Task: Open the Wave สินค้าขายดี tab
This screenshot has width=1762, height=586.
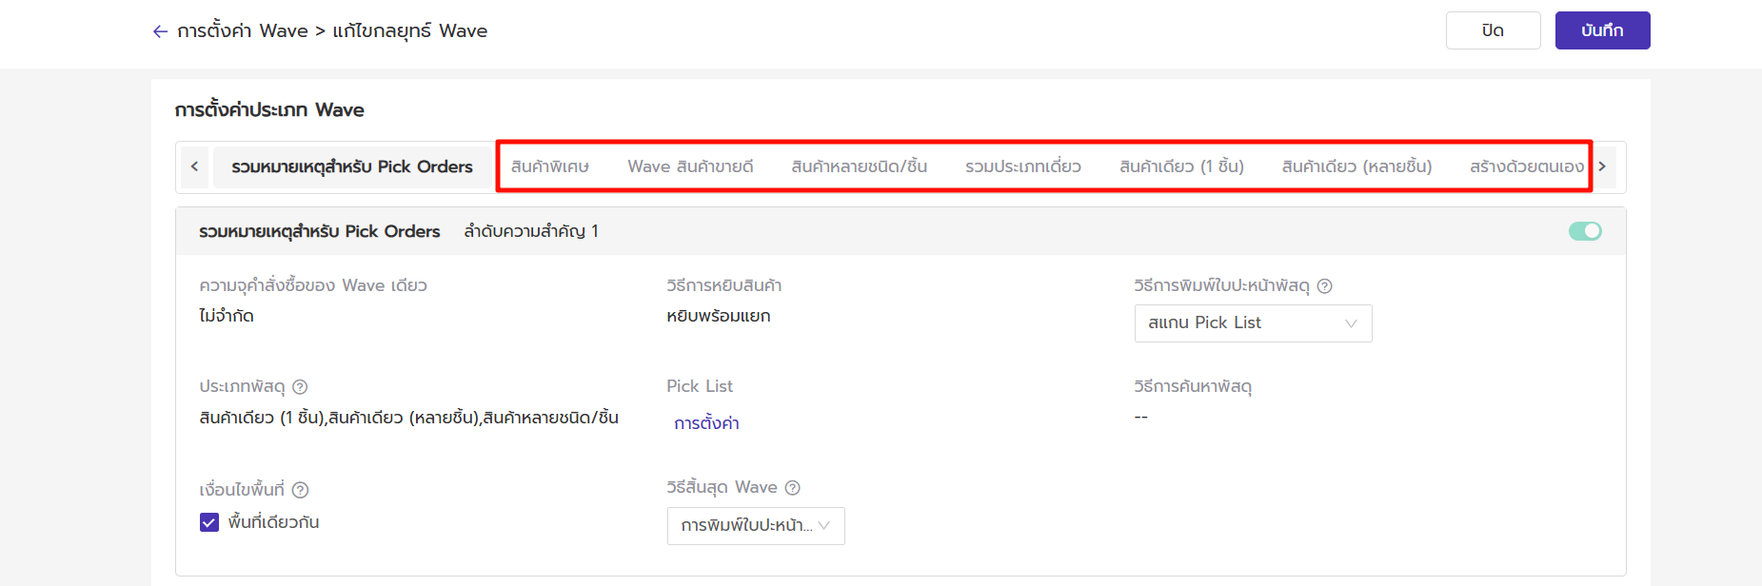Action: point(690,166)
